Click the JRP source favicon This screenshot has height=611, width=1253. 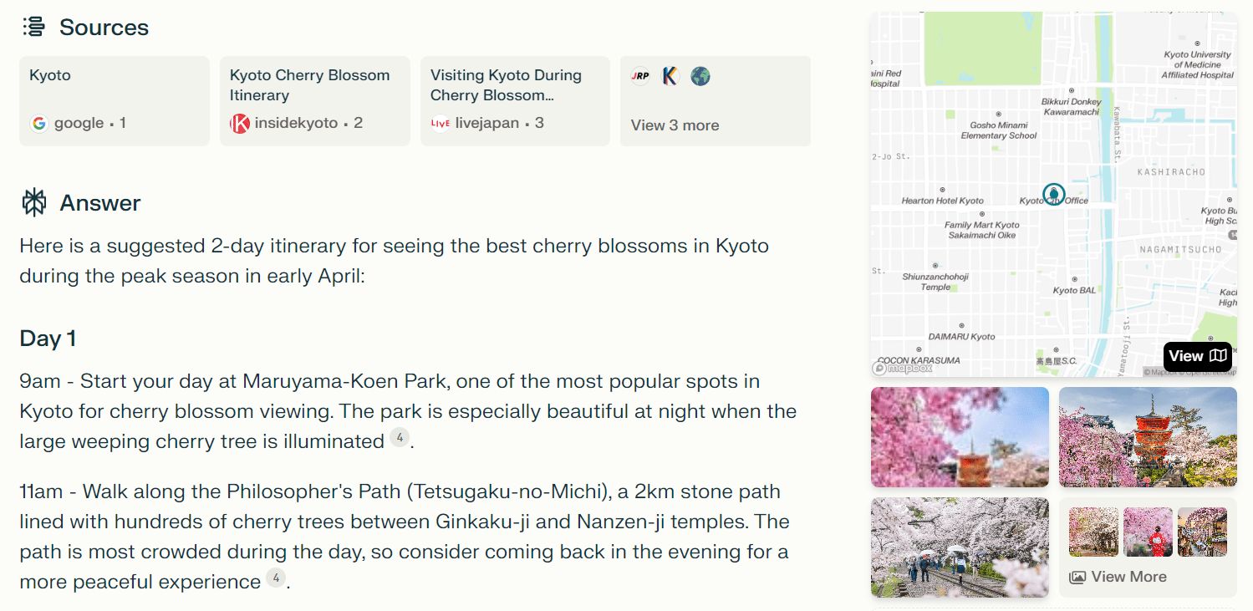click(x=640, y=76)
